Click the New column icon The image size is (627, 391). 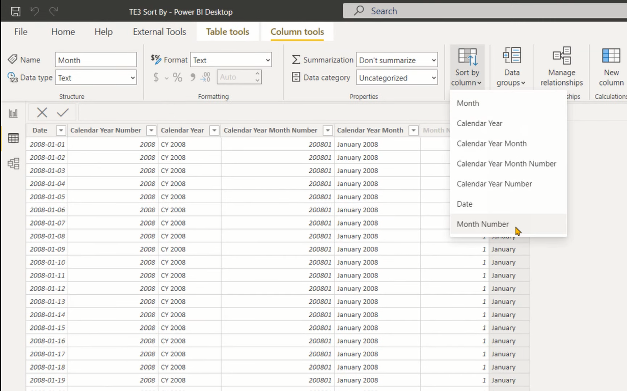611,55
